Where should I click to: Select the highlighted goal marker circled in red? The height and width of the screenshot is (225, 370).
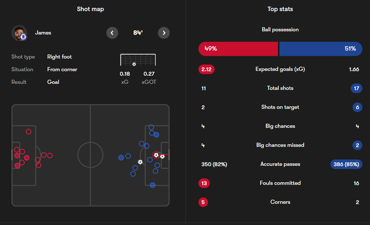pyautogui.click(x=156, y=155)
